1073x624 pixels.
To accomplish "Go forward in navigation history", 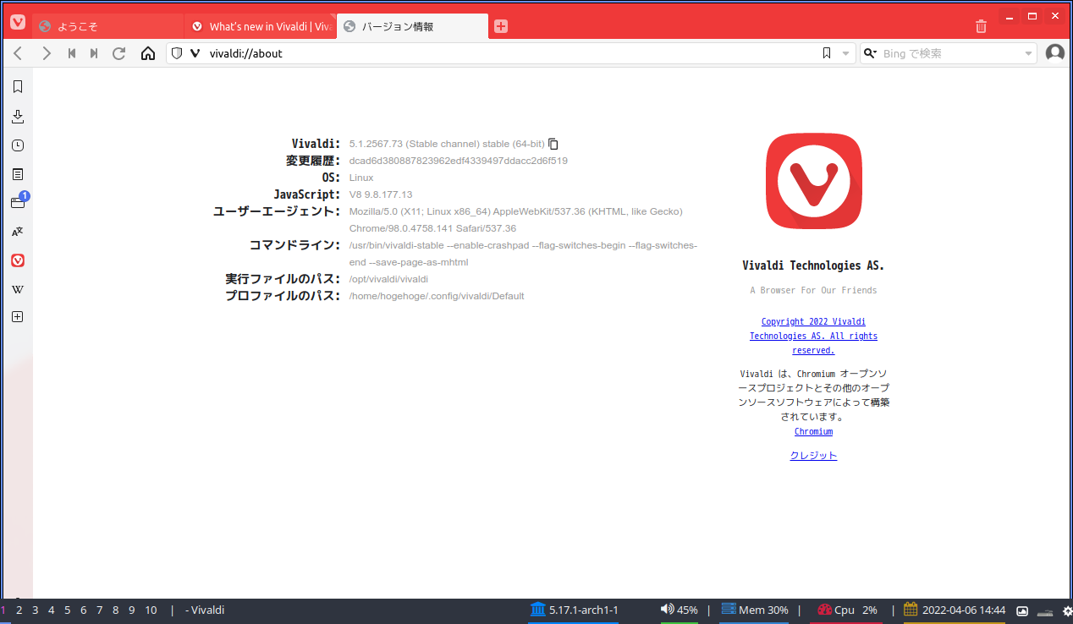I will click(47, 53).
